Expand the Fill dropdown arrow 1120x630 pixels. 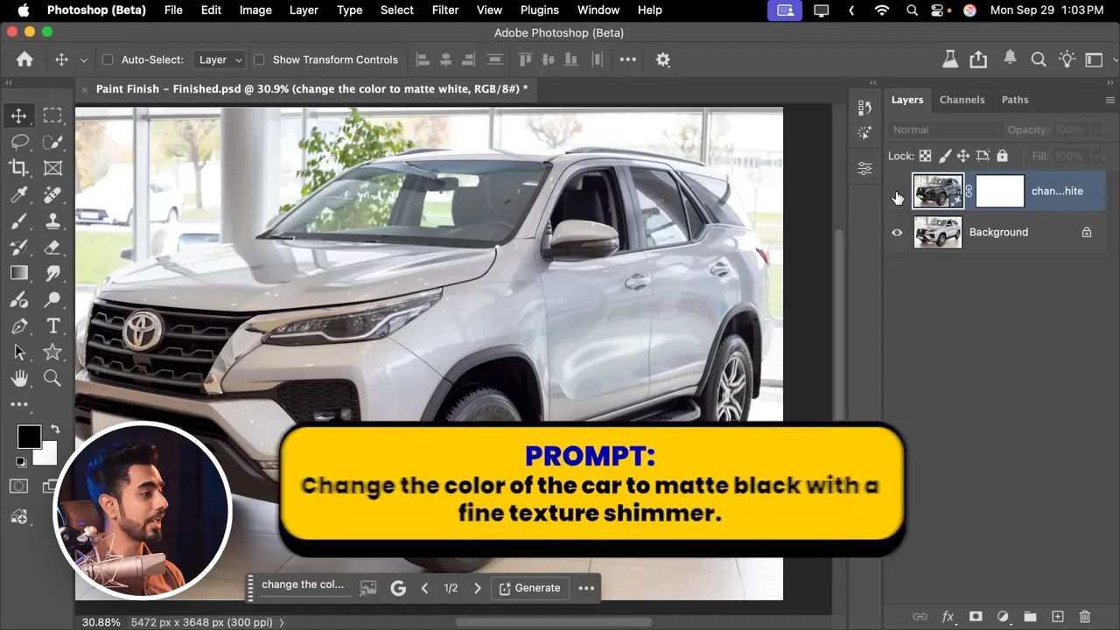1096,156
